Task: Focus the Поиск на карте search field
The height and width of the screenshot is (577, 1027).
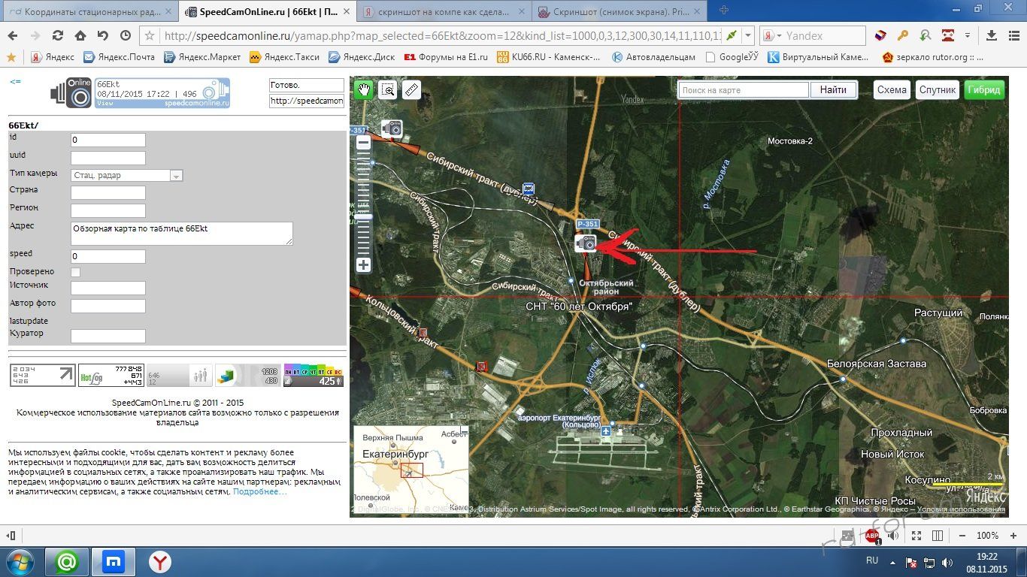Action: (744, 90)
